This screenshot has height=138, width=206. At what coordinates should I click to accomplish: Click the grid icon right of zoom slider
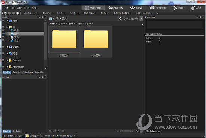pos(141,131)
